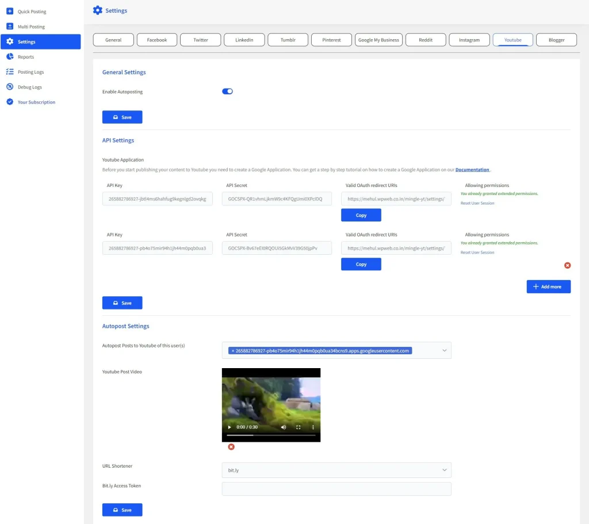Open the URL Shortener dropdown
Screen dimensions: 589x524
(444, 470)
